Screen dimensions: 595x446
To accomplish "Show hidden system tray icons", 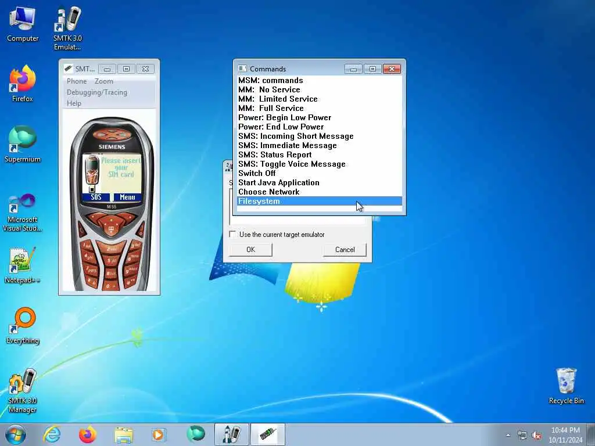I will pyautogui.click(x=508, y=436).
